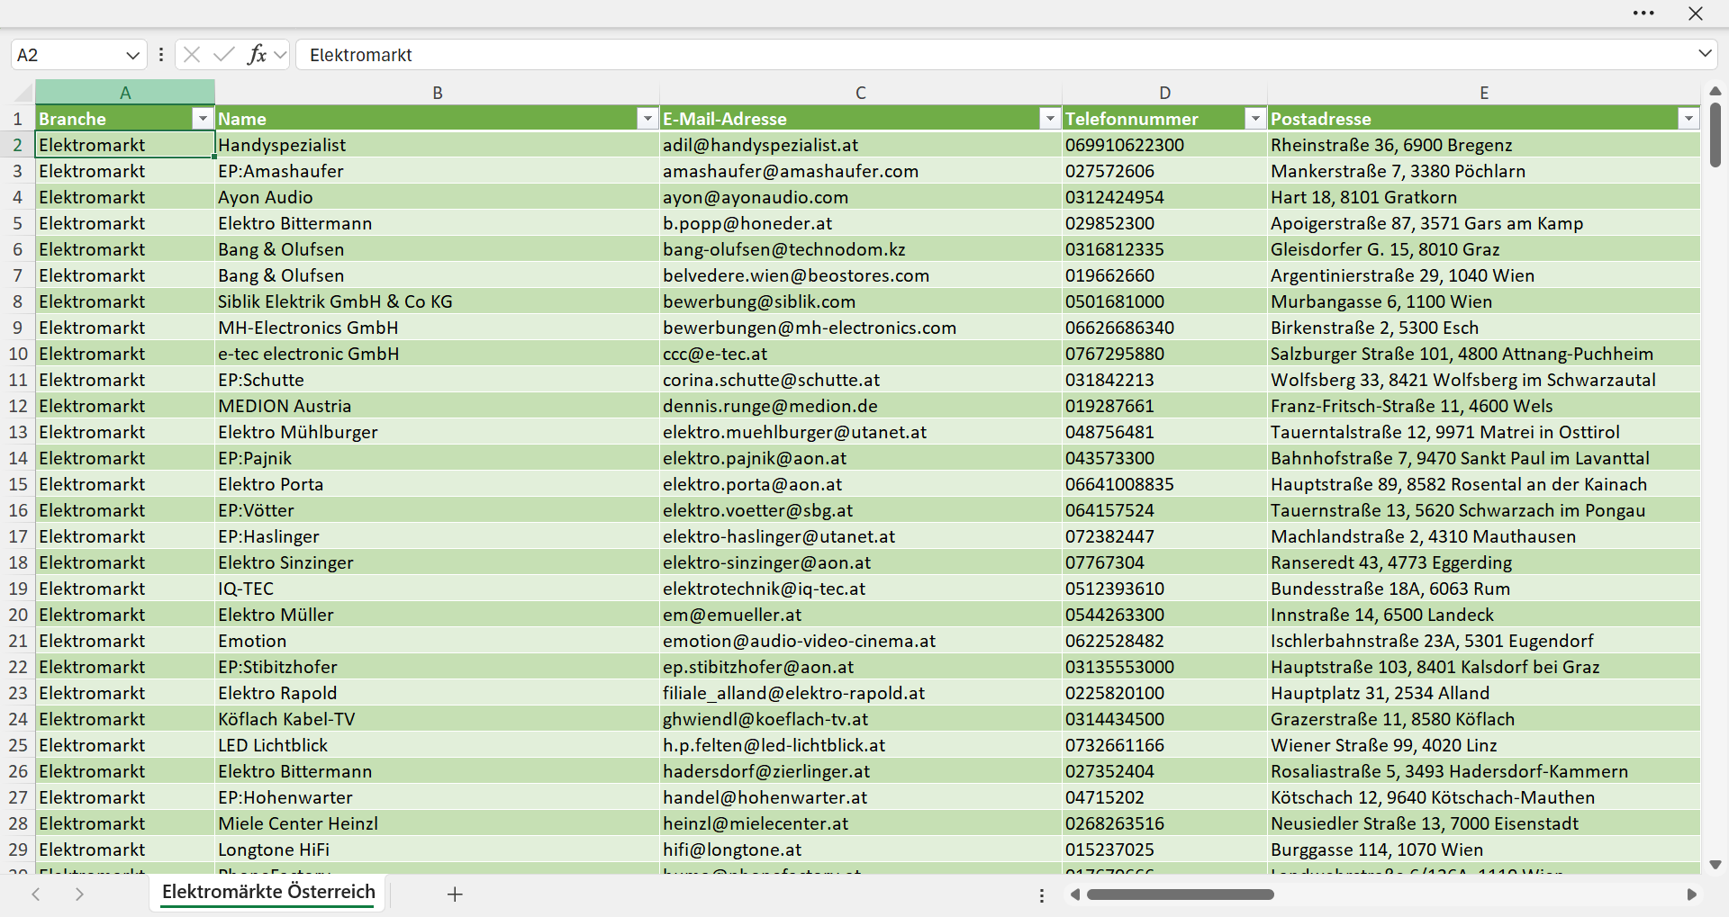This screenshot has width=1729, height=917.
Task: Close the spreadsheet viewer window
Action: [1696, 13]
